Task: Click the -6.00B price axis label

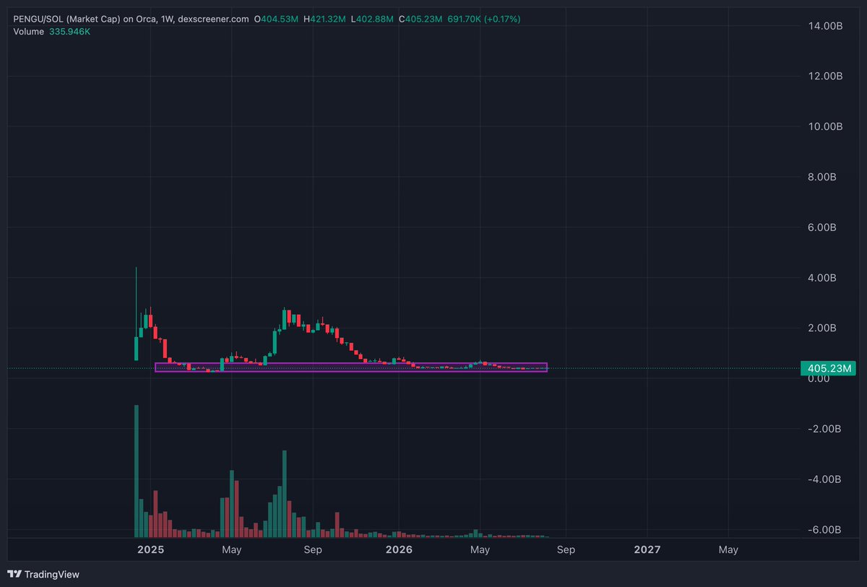Action: [824, 529]
